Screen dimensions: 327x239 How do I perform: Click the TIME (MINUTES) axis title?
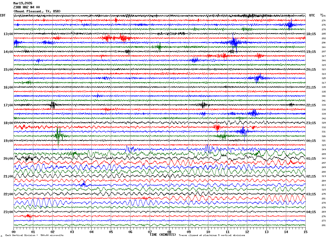[x=163, y=235]
